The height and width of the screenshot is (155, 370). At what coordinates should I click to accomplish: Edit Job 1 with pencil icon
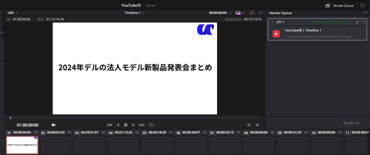tap(357, 22)
